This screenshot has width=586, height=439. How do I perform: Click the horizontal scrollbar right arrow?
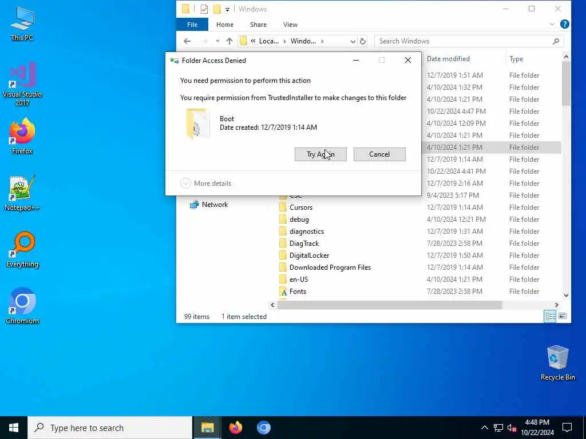click(556, 305)
